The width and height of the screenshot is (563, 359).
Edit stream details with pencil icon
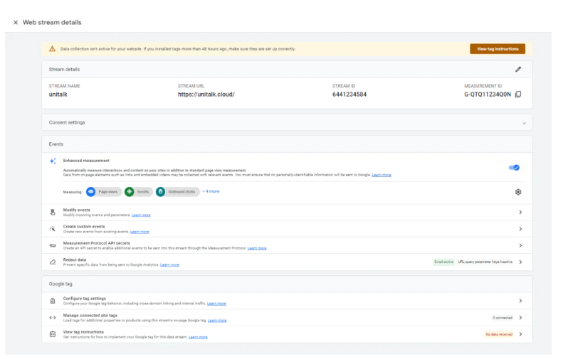[518, 70]
